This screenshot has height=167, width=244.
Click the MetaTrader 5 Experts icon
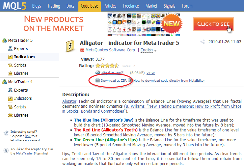[10, 48]
